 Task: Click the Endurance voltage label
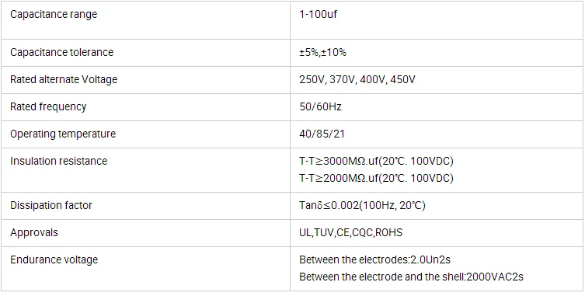point(54,259)
